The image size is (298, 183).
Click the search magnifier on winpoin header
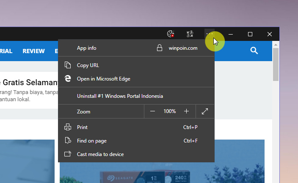(x=254, y=51)
